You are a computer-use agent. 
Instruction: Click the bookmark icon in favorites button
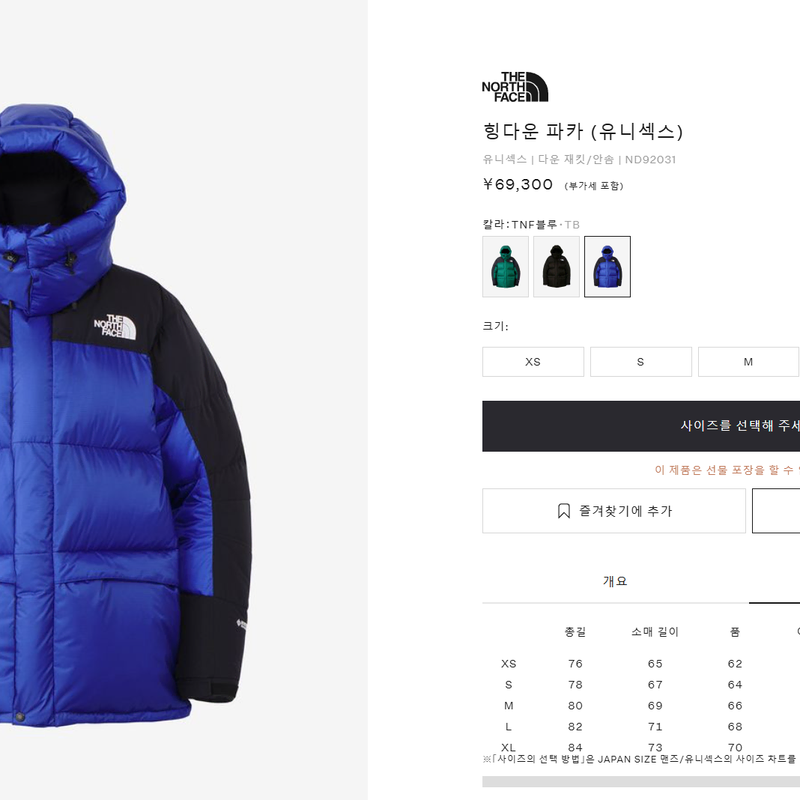coord(564,511)
